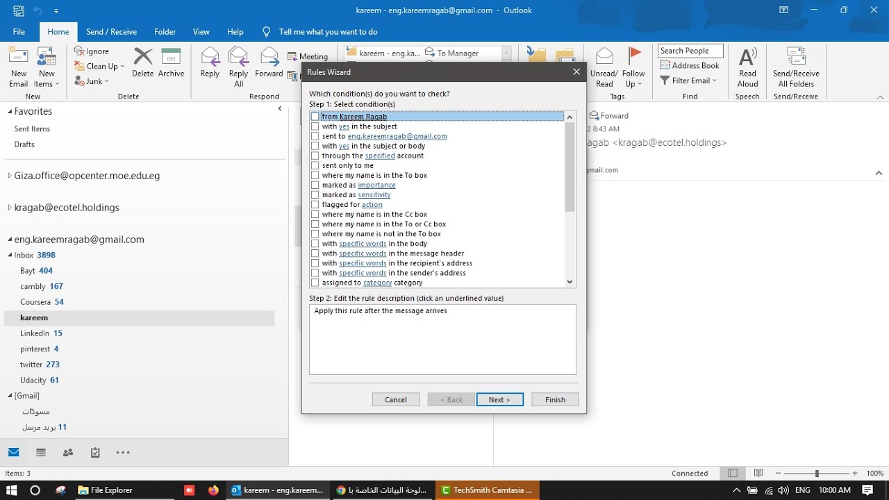
Task: Switch to Calendar view icon
Action: (x=41, y=453)
